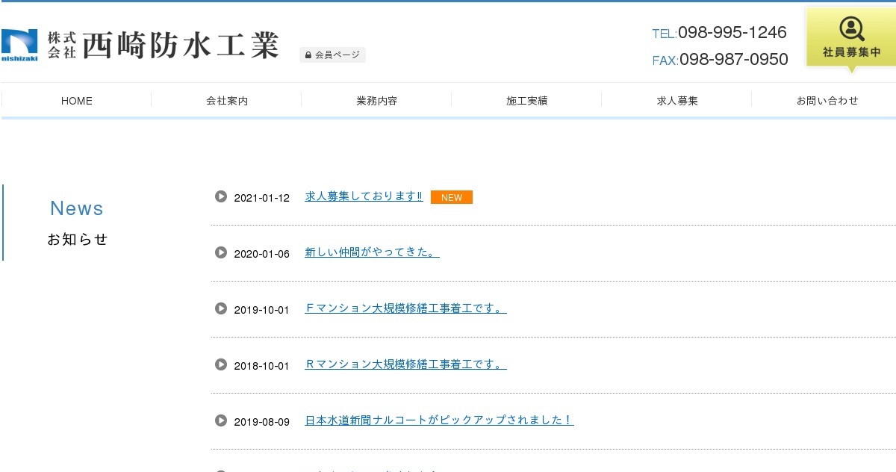Screen dimensions: 896x472
Task: Open Ｒマンション大規模修繕工事着工です。 link
Action: point(405,364)
